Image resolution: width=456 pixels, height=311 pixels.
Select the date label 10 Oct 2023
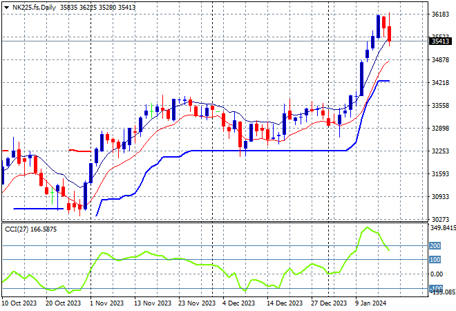(x=19, y=303)
